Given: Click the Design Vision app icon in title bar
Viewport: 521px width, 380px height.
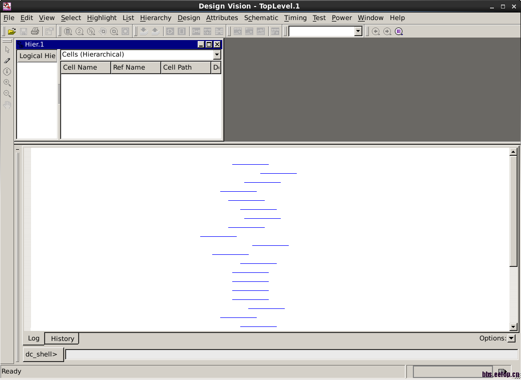Looking at the screenshot, I should tap(7, 6).
